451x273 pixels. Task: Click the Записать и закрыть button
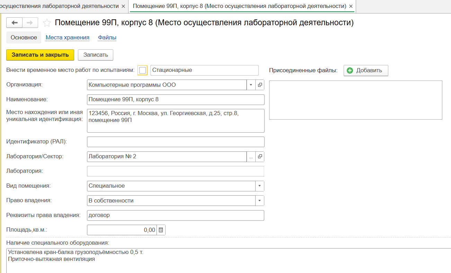click(x=40, y=55)
